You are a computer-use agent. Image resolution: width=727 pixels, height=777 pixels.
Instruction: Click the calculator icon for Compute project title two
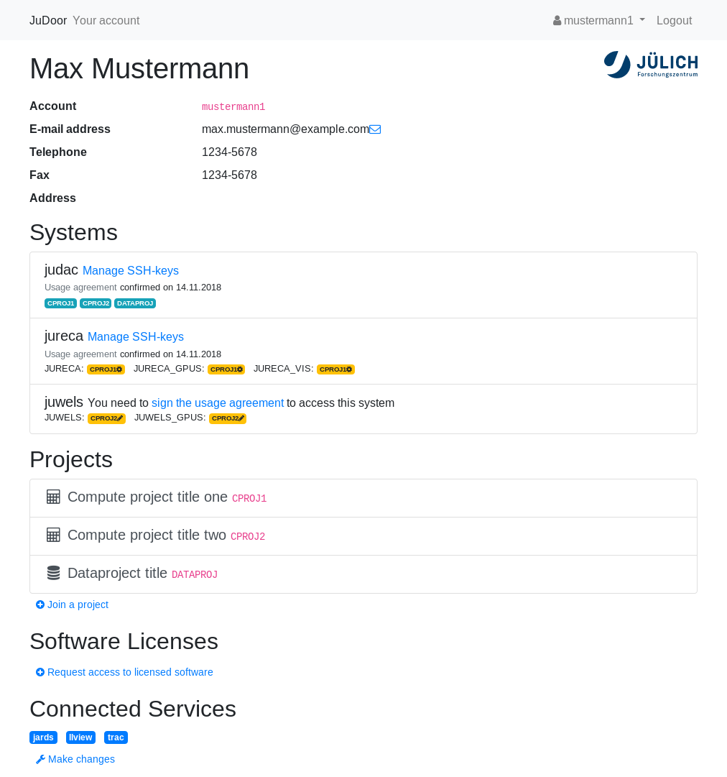point(53,535)
